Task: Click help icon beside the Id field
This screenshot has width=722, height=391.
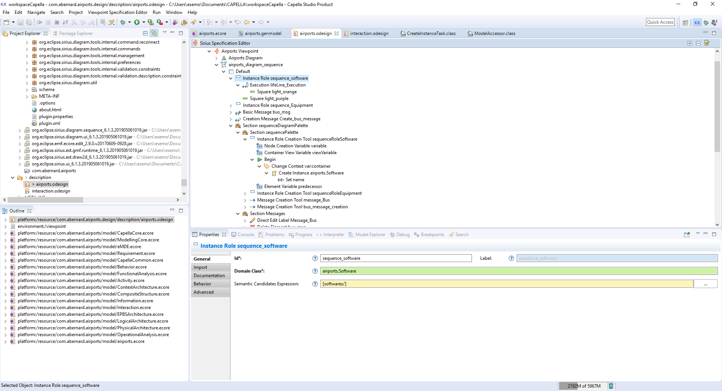Action: (x=315, y=258)
